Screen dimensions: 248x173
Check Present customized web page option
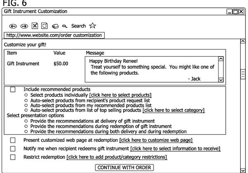tap(13, 140)
